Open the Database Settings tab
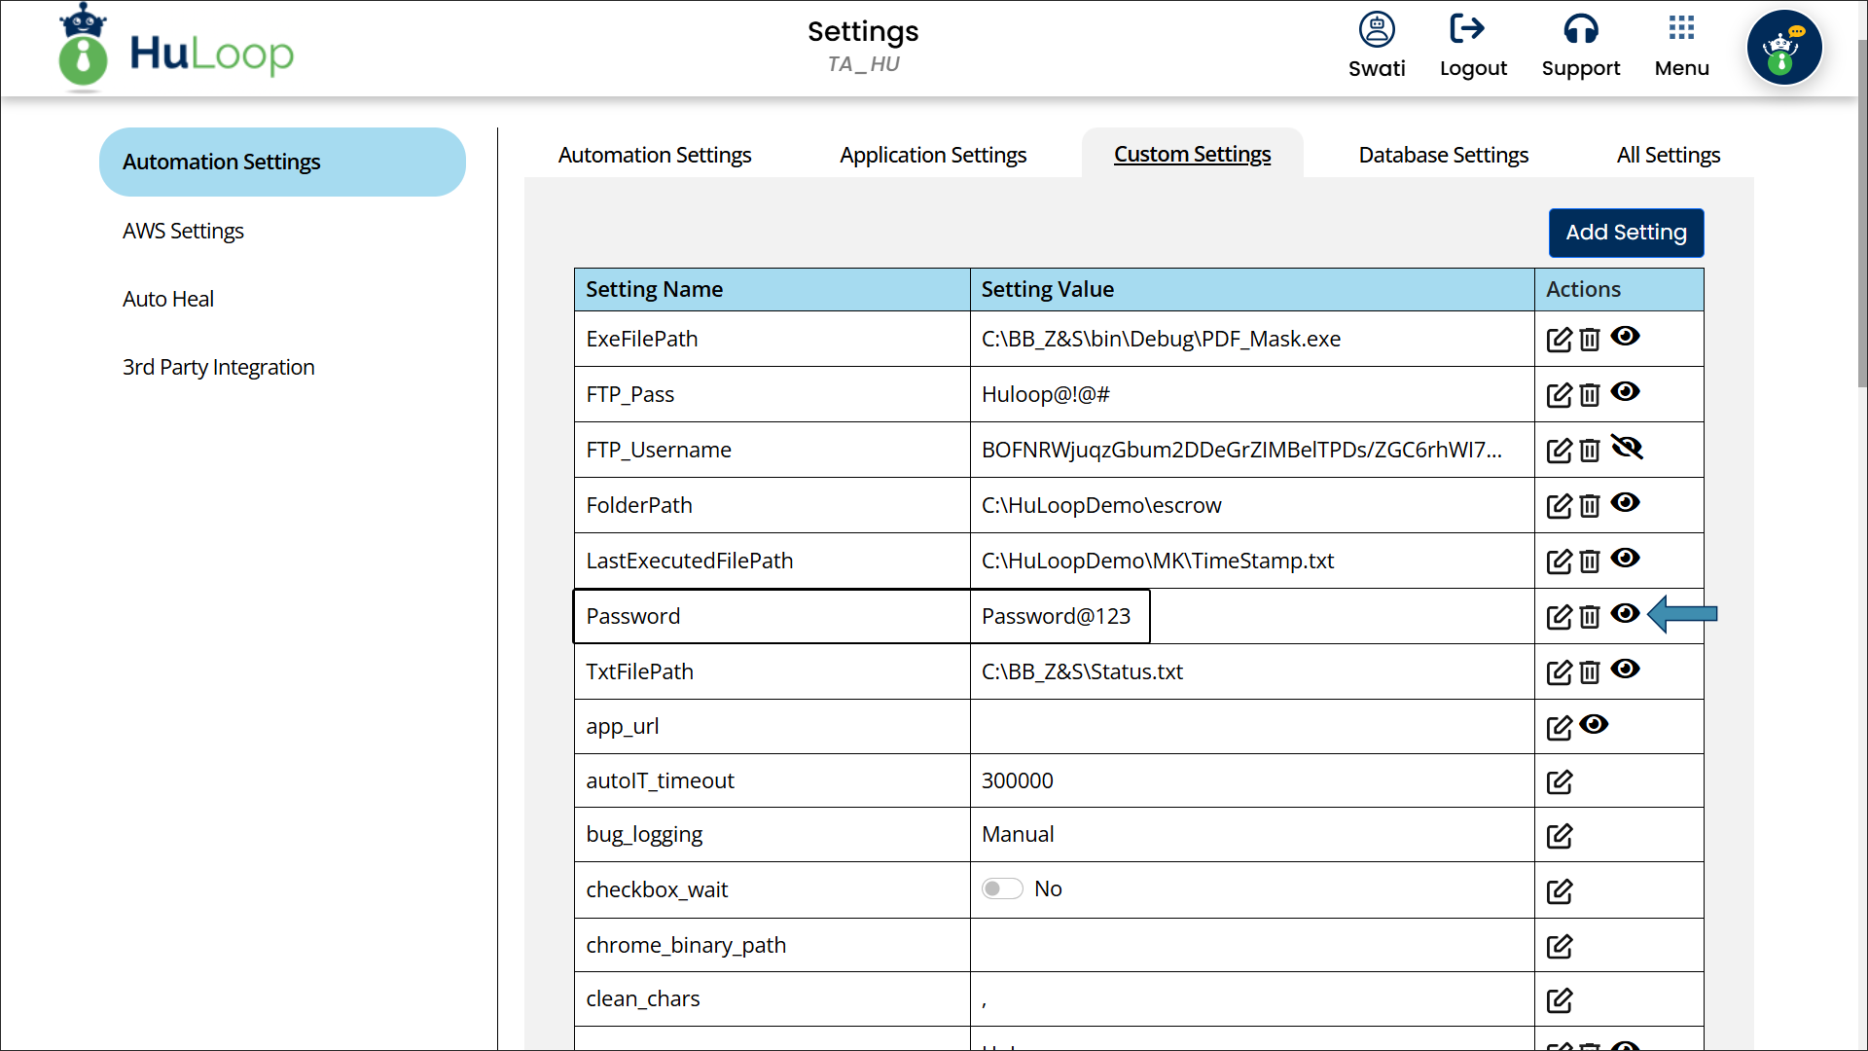 (x=1443, y=156)
